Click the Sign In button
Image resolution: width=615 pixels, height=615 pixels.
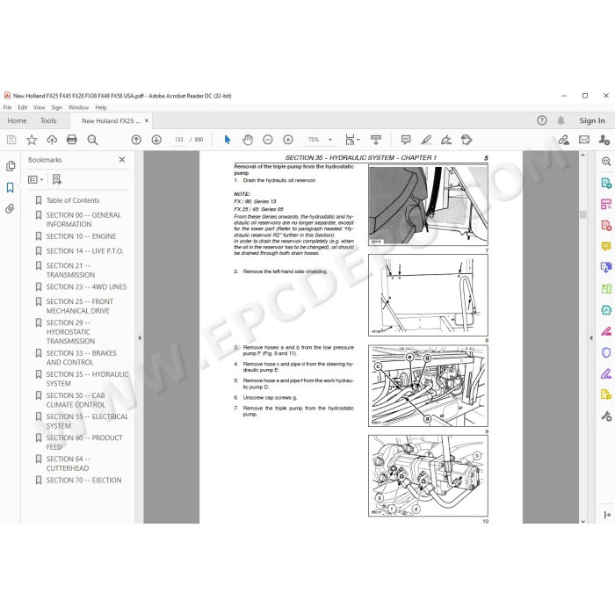pos(592,121)
